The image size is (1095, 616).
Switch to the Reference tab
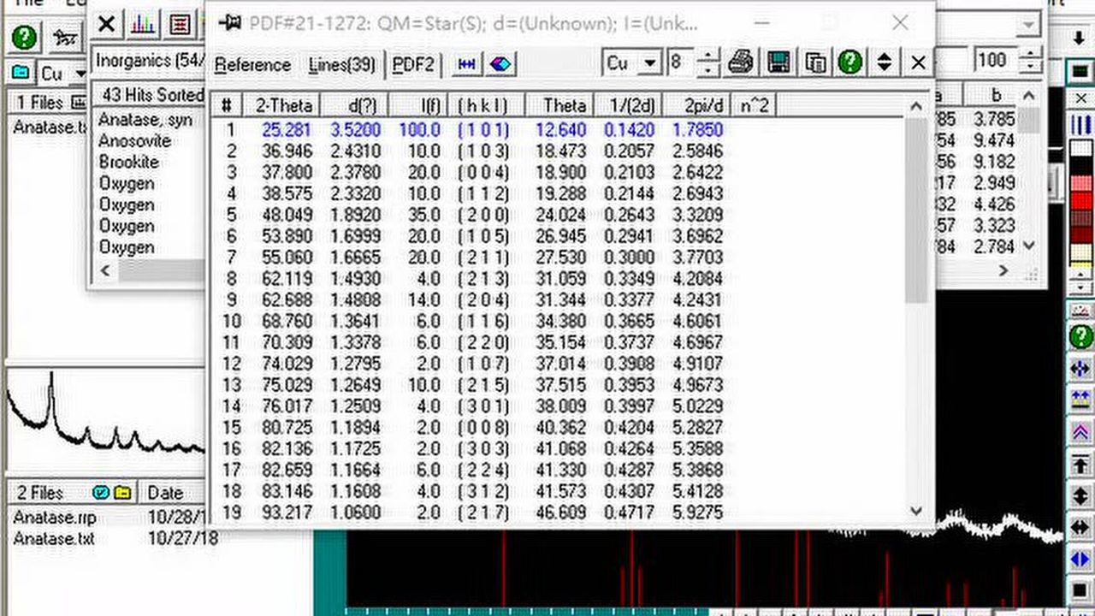click(x=252, y=65)
